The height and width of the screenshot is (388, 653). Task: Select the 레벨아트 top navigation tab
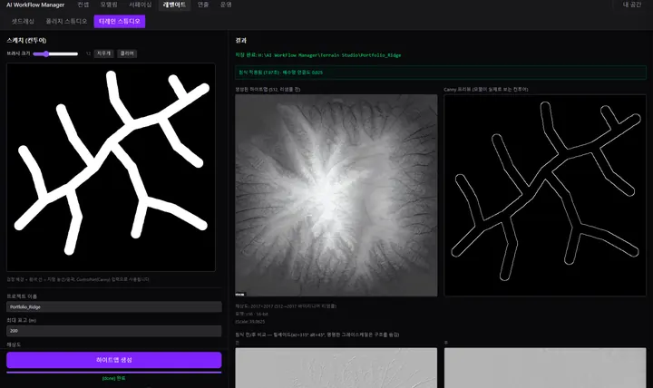(174, 5)
